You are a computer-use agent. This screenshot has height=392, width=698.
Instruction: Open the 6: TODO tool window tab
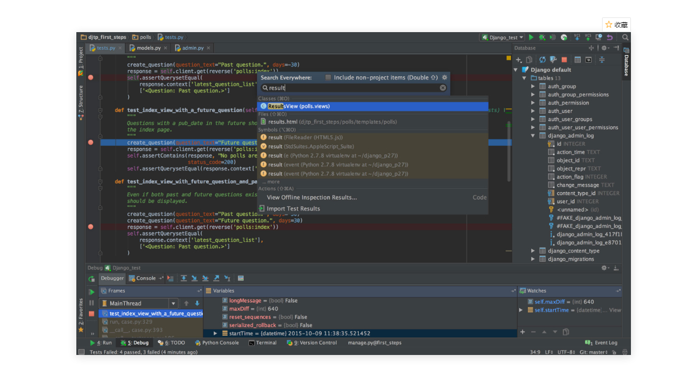[x=171, y=343]
